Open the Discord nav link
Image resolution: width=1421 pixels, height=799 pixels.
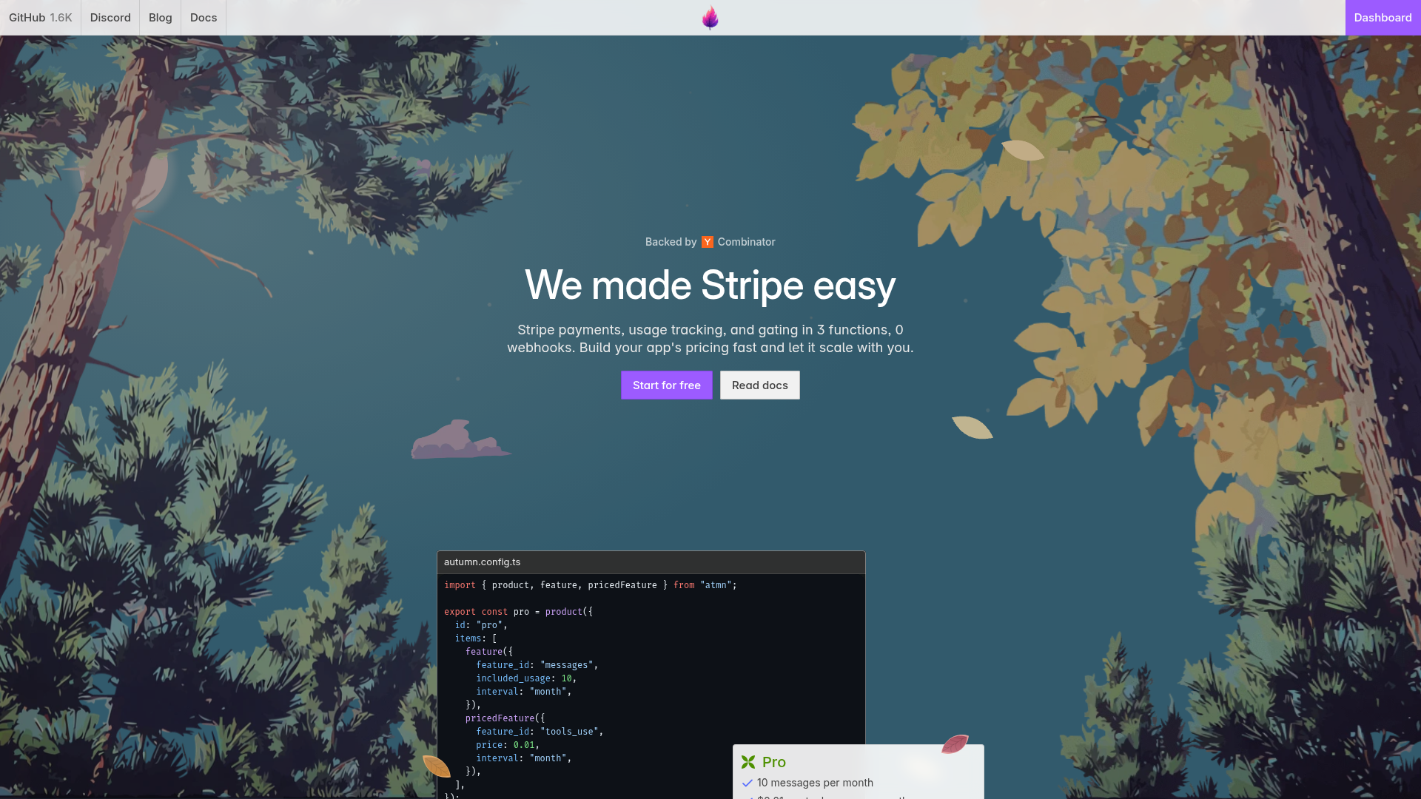tap(110, 18)
